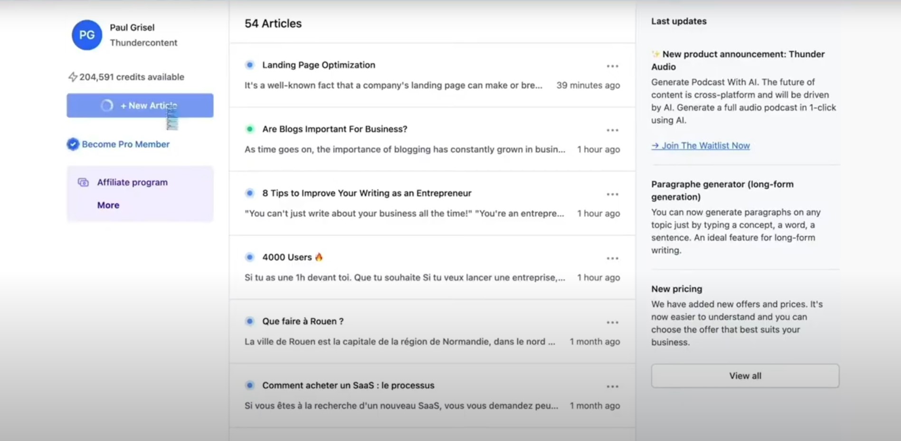Click the fire emoji next to 4000 Users
The image size is (901, 441).
click(319, 257)
